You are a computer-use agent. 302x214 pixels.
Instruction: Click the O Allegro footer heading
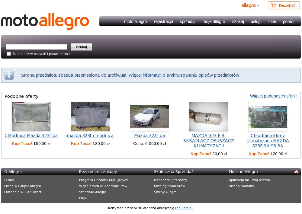(13, 172)
